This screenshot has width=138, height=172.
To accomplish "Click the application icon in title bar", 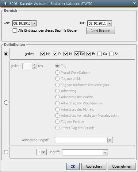I will coord(6,4).
